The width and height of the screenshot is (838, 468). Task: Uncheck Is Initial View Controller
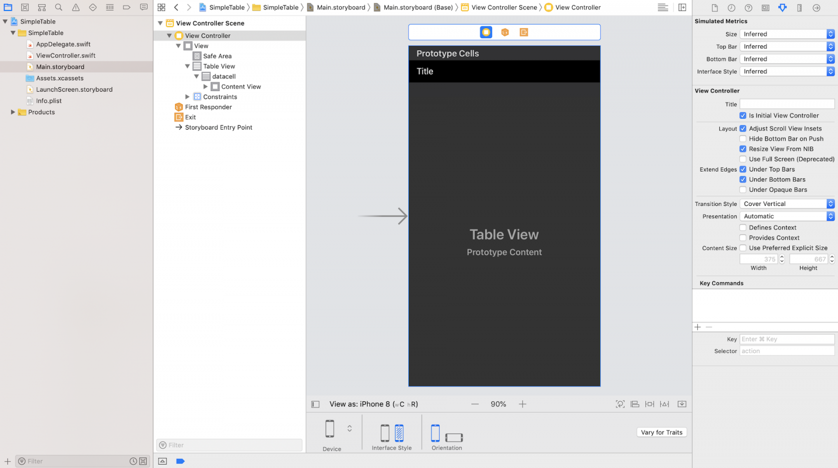tap(743, 115)
